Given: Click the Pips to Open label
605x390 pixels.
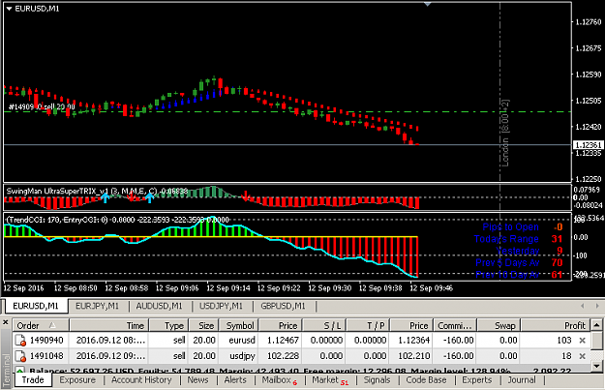Looking at the screenshot, I should coord(510,227).
